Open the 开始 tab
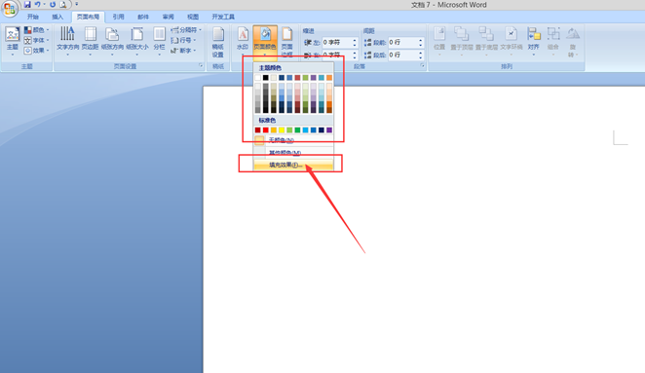The image size is (645, 373). [x=33, y=17]
